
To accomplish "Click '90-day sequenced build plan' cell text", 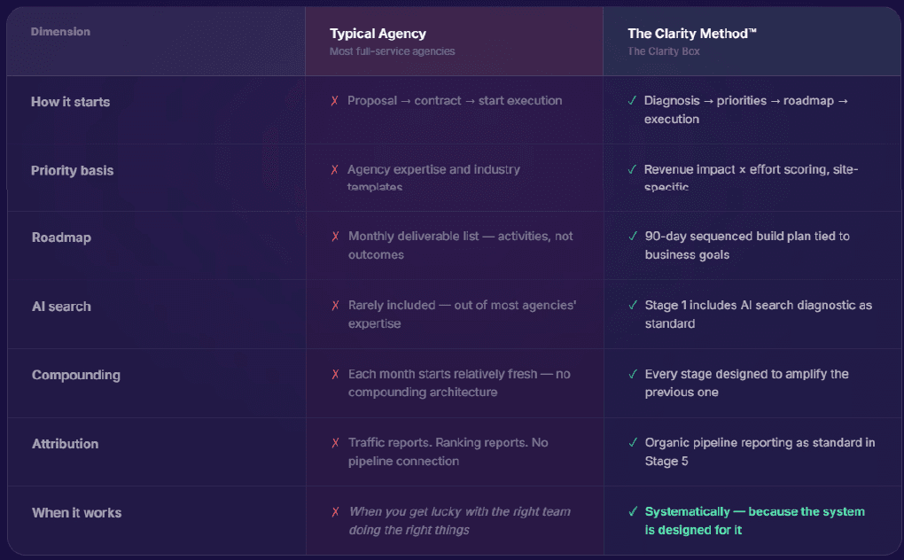I will (747, 245).
